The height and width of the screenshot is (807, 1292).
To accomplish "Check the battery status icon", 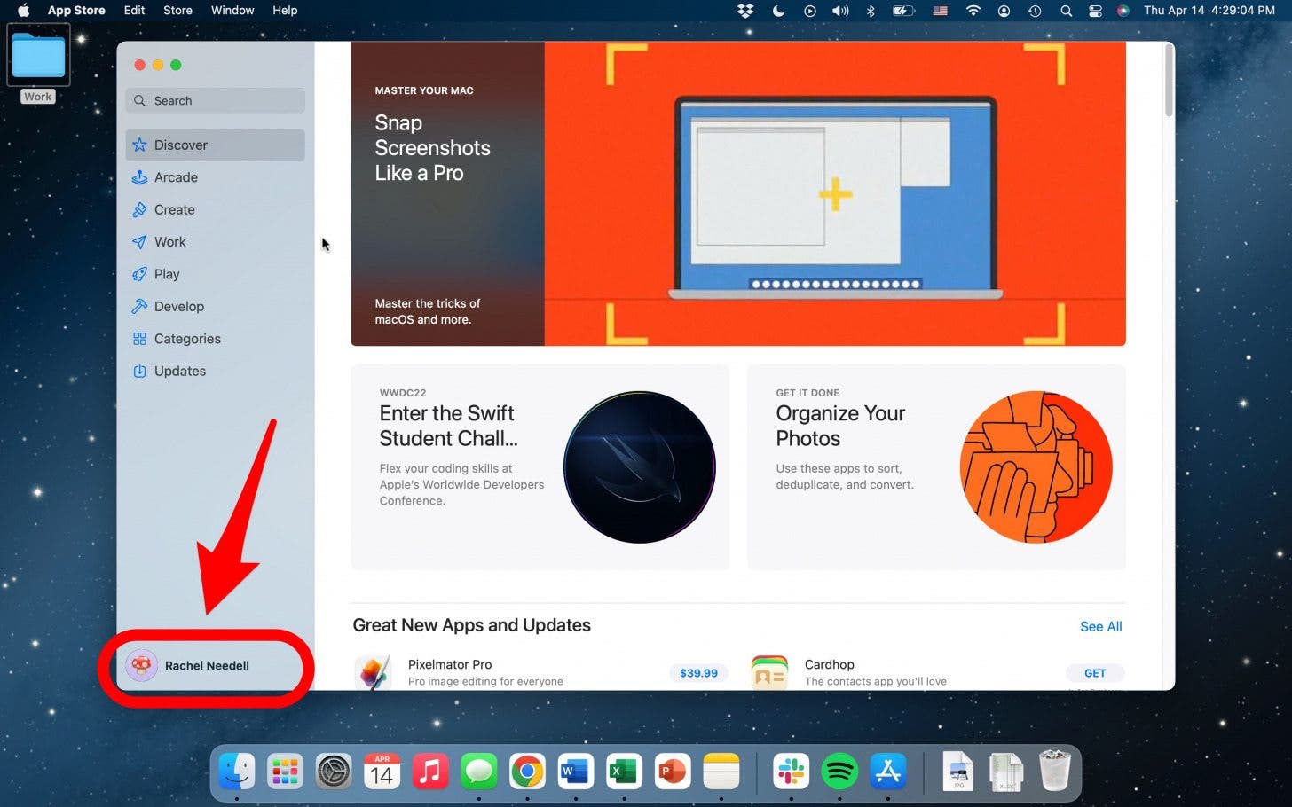I will pos(903,11).
